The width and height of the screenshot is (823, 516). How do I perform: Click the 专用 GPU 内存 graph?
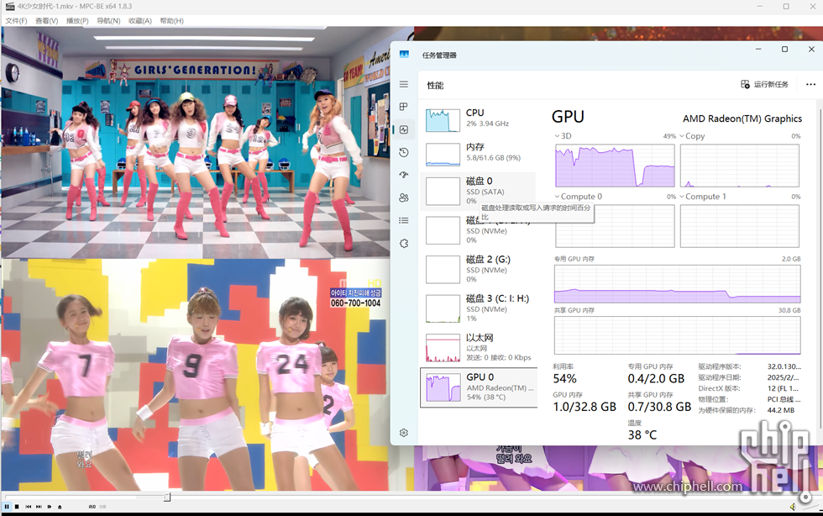point(677,284)
